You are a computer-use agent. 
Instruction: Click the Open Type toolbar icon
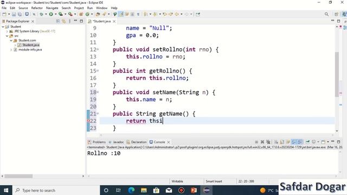pos(98,14)
